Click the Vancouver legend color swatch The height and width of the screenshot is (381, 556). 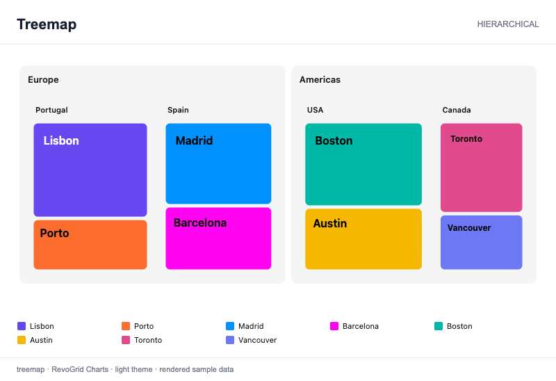pyautogui.click(x=230, y=340)
